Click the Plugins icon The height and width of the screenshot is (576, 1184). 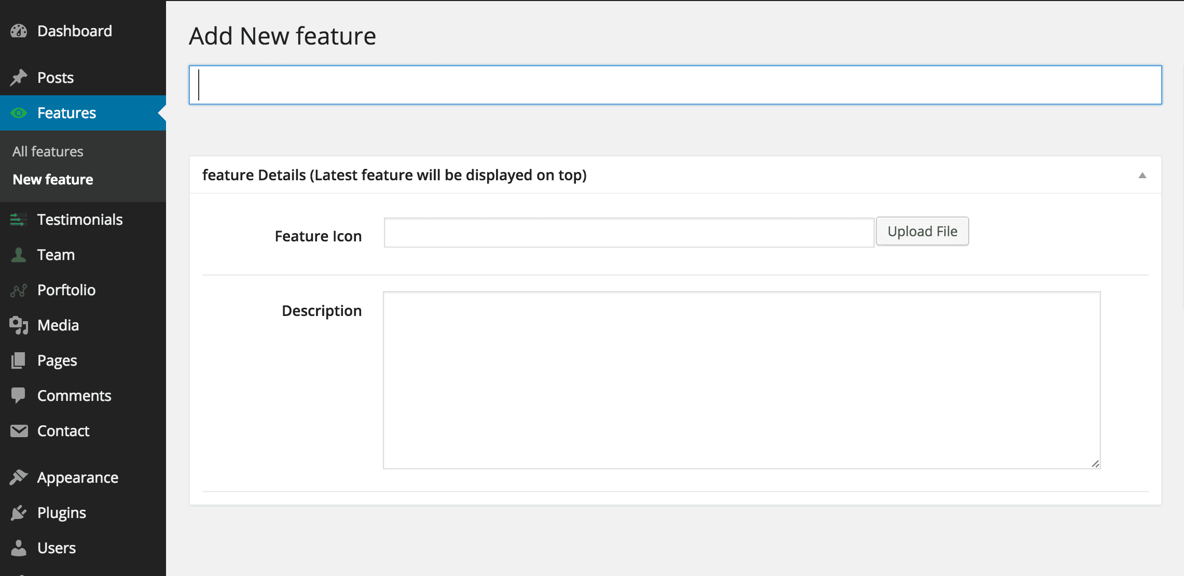[x=19, y=512]
